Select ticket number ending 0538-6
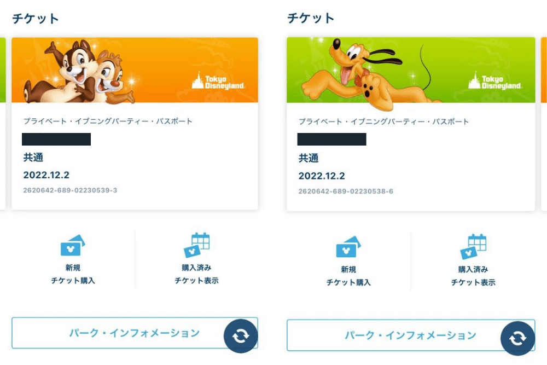Viewport: 547px width, 365px height. click(346, 191)
